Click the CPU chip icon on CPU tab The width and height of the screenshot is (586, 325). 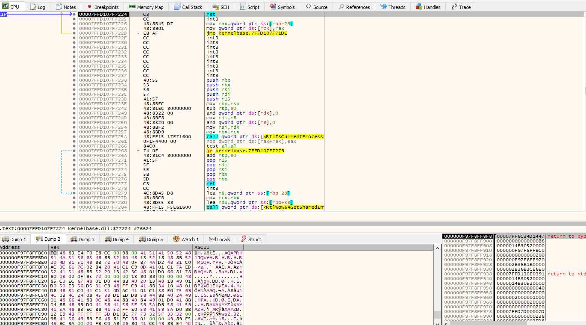point(6,7)
